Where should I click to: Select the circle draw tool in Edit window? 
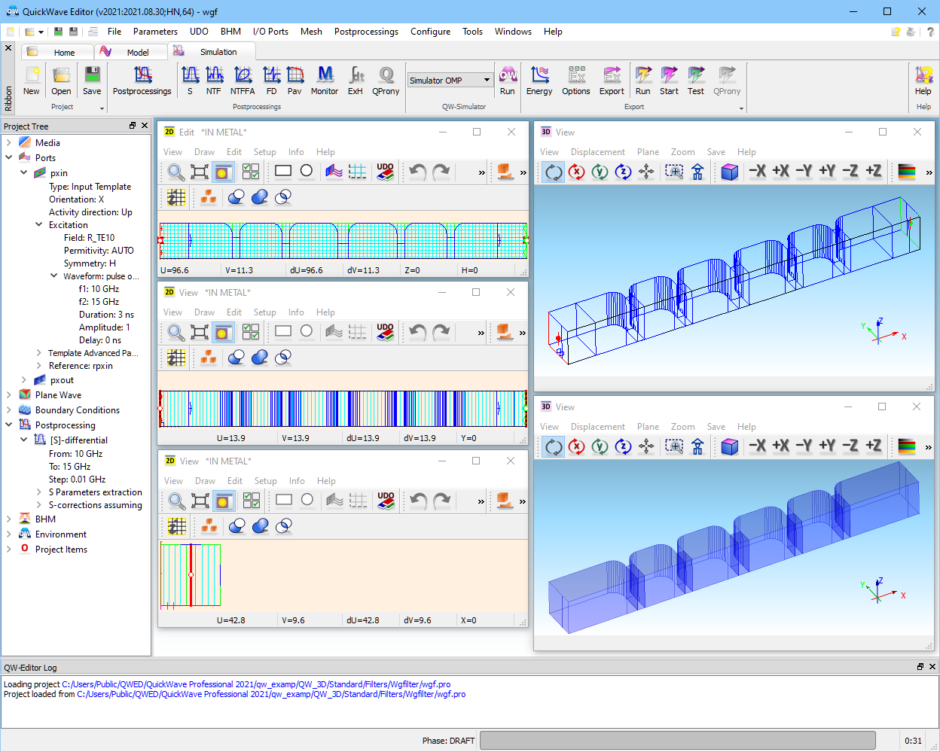[x=307, y=171]
